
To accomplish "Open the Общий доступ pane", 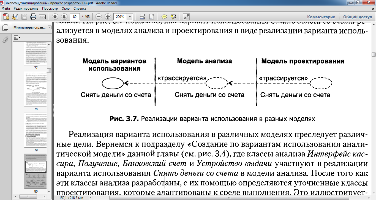I will coord(358,16).
